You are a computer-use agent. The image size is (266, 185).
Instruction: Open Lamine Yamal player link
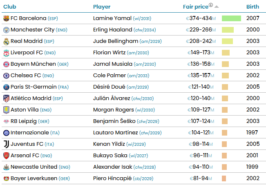coord(112,18)
